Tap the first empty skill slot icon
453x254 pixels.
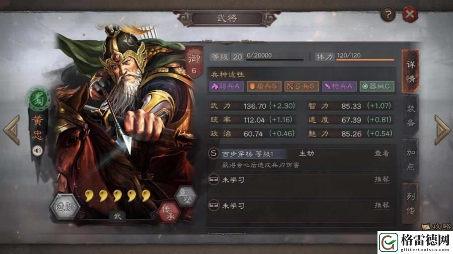pyautogui.click(x=214, y=179)
